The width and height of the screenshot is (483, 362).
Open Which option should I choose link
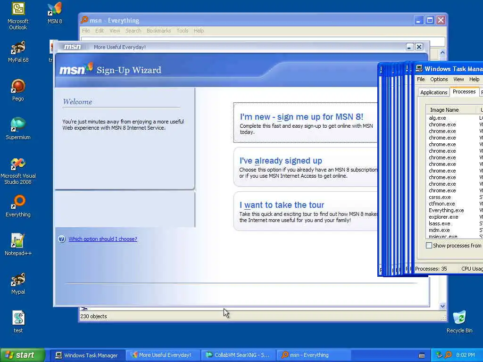102,239
